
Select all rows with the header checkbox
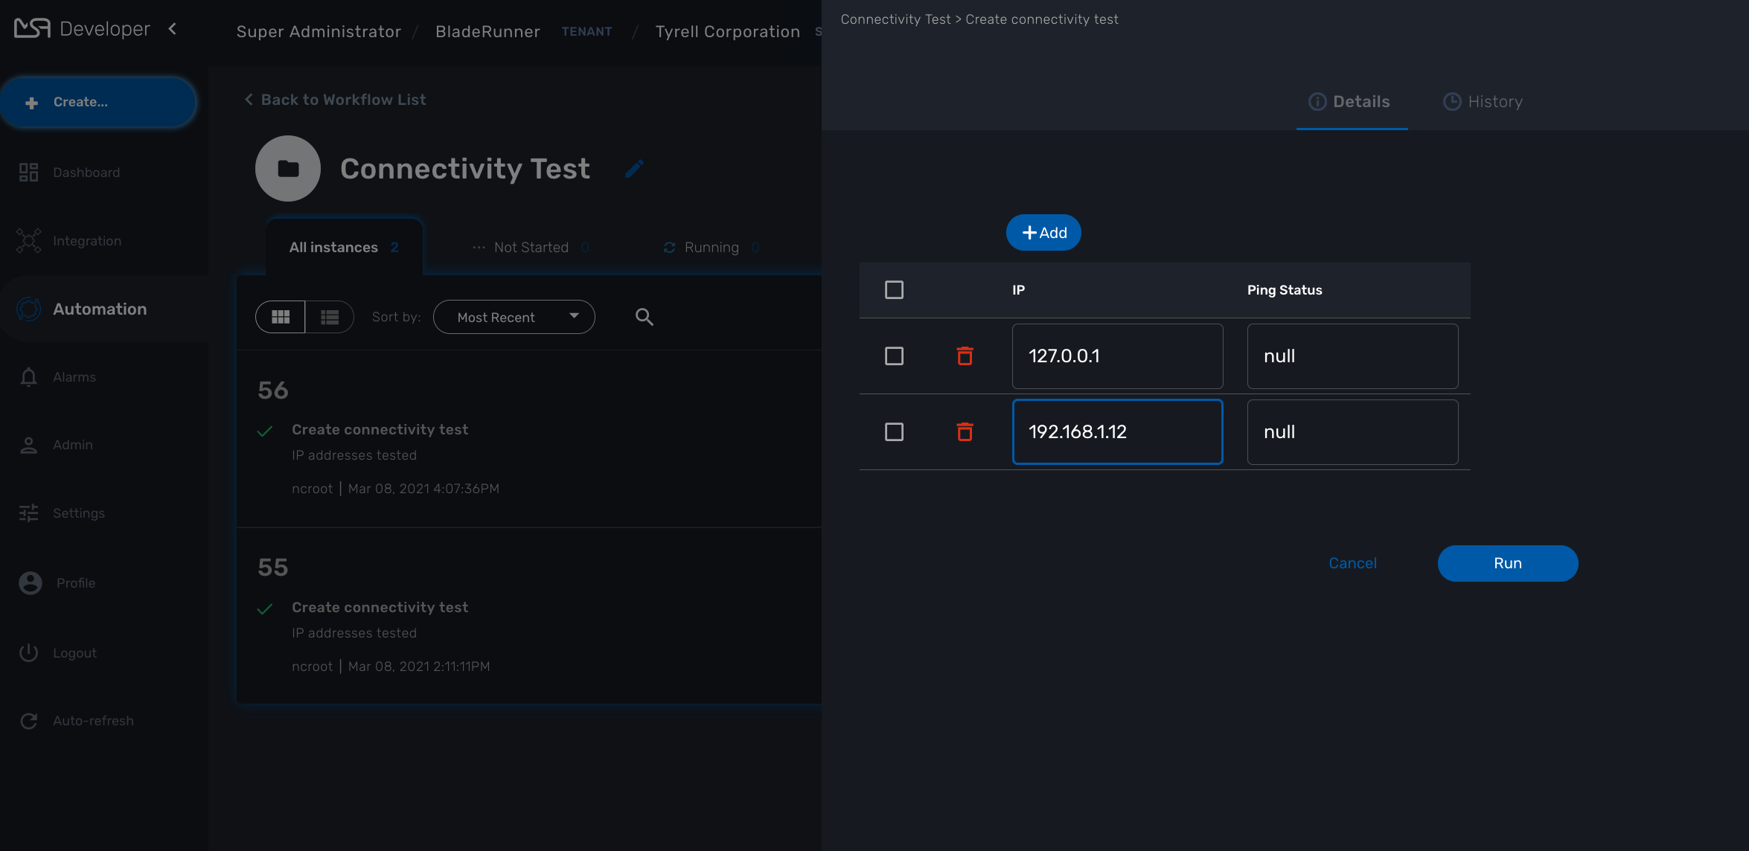coord(894,290)
